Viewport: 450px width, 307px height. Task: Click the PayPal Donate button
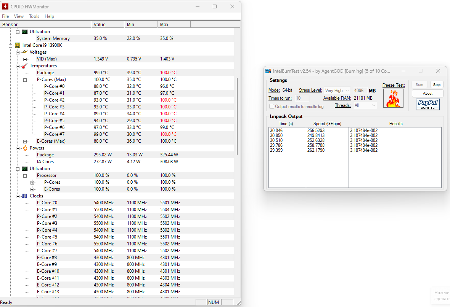[x=427, y=104]
